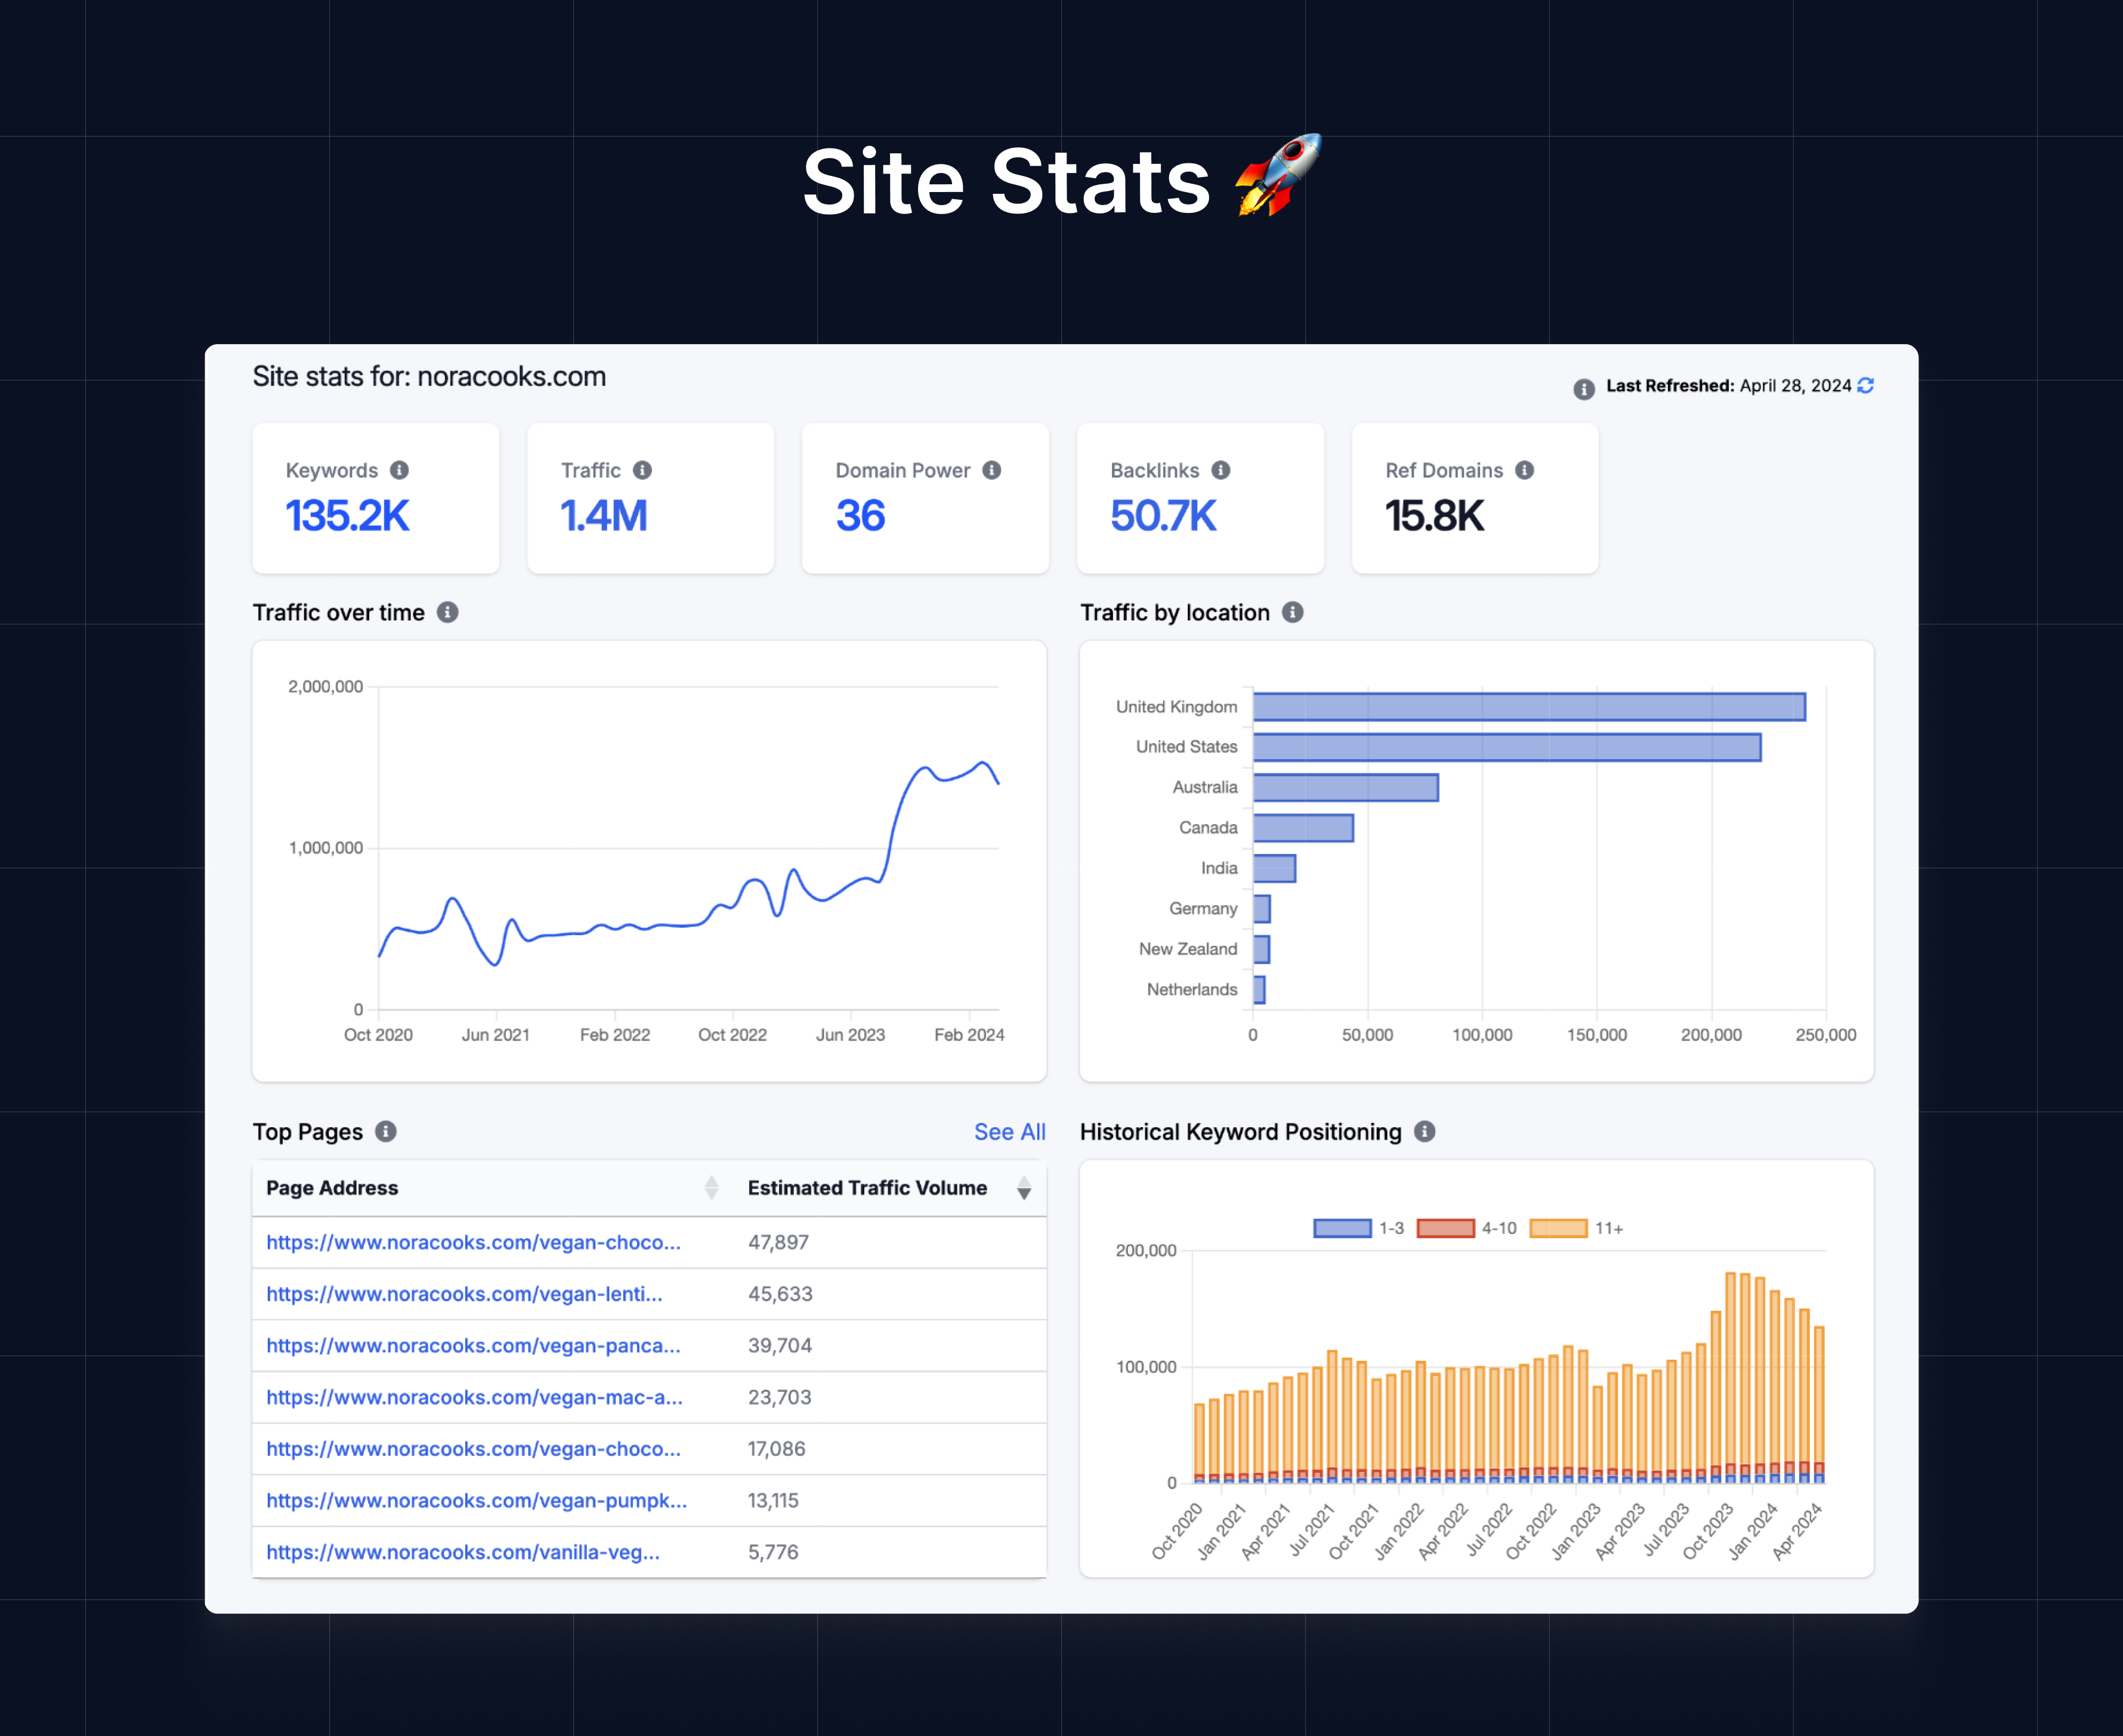Click the Traffic 1.4M value
2123x1736 pixels.
(604, 516)
